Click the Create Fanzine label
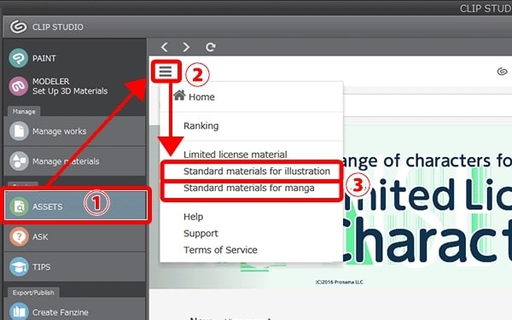Screen dimensions: 512x320 pyautogui.click(x=60, y=312)
